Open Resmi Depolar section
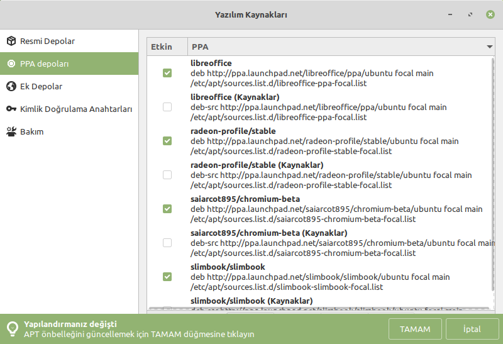The image size is (503, 344). click(69, 41)
